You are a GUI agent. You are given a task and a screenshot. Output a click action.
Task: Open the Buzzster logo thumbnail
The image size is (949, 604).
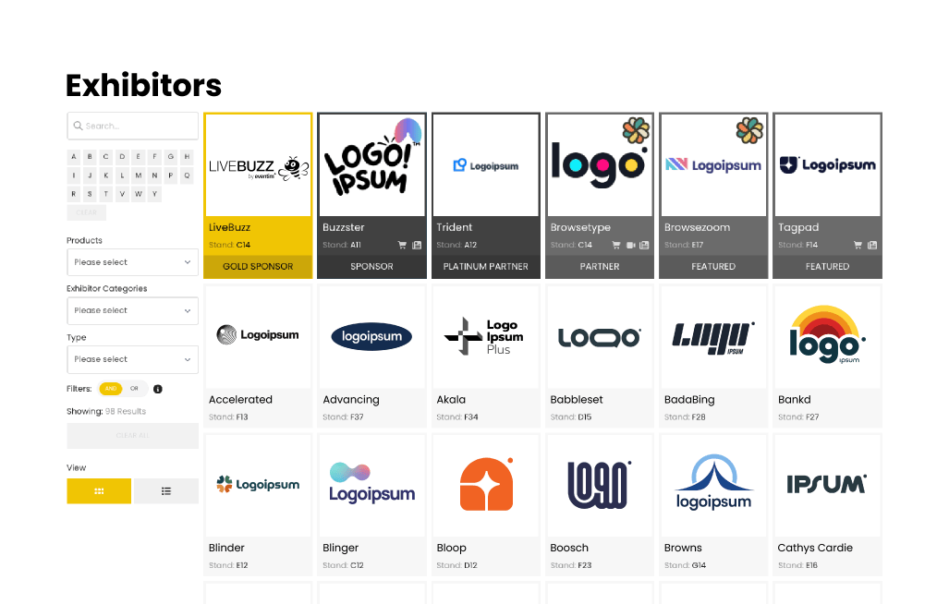click(x=371, y=165)
